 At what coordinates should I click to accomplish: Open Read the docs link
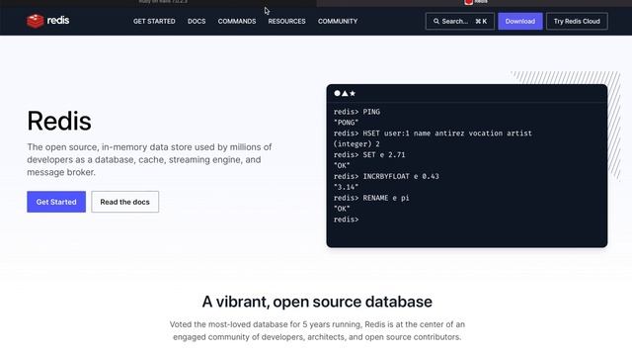point(125,202)
